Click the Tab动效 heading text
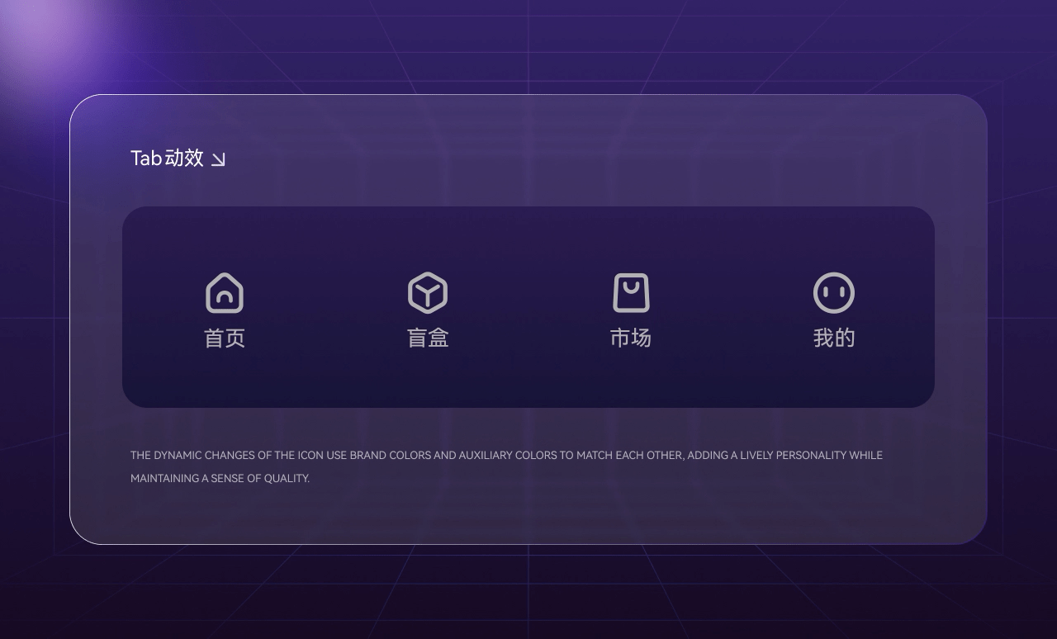 click(x=167, y=158)
